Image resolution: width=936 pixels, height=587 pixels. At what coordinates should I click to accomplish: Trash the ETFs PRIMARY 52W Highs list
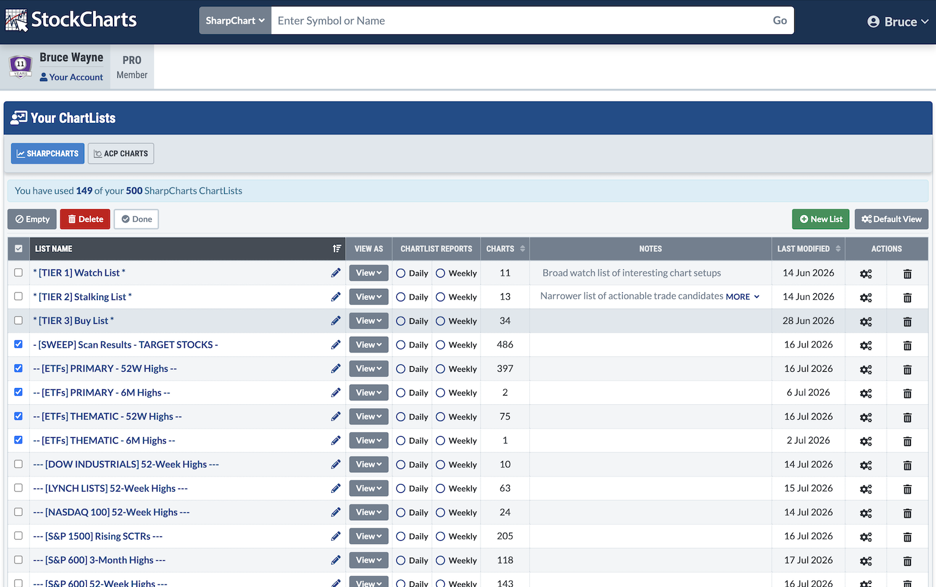pos(907,369)
